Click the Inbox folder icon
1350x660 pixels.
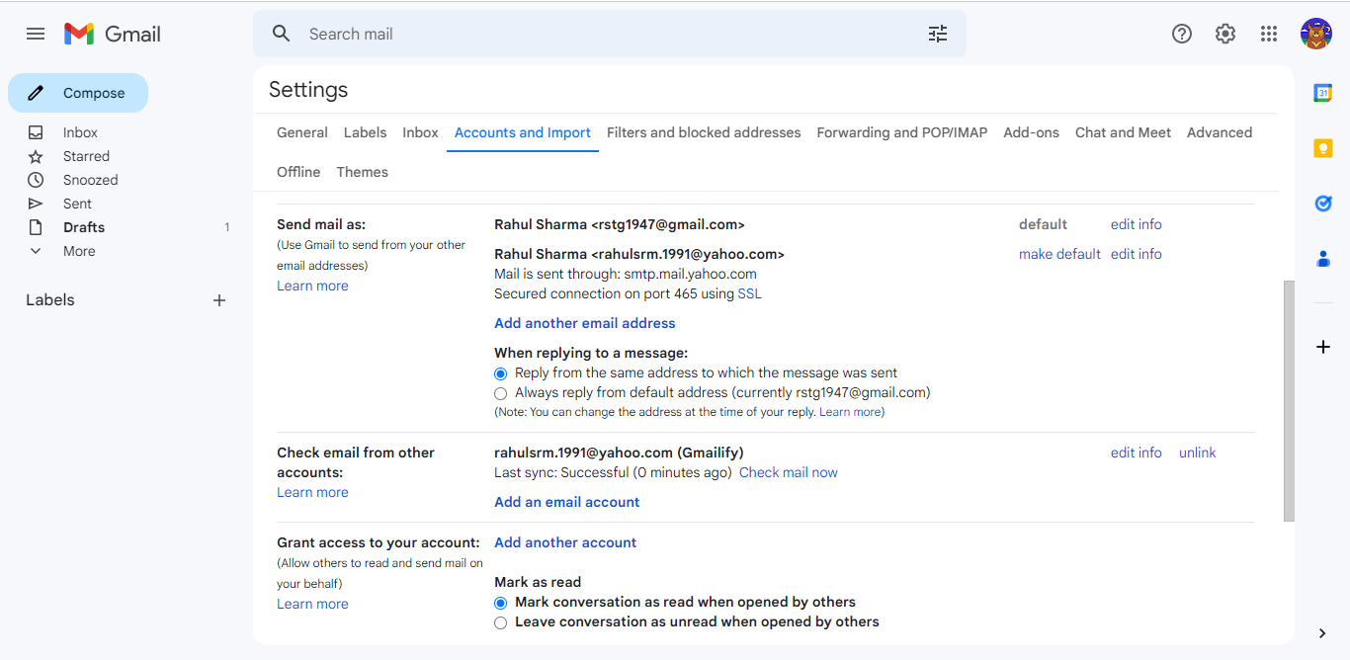[36, 132]
